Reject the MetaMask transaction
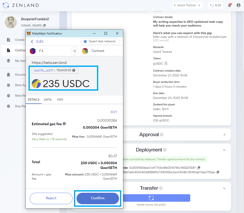The image size is (244, 213). (51, 198)
